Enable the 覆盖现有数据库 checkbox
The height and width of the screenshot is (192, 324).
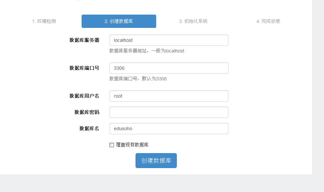coord(112,145)
